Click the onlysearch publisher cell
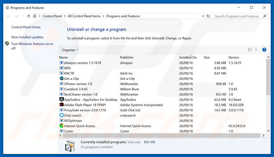 coord(128,115)
